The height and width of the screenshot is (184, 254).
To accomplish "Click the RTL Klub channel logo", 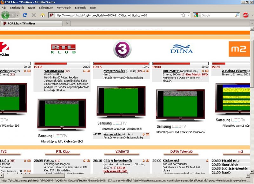I will (63, 49).
